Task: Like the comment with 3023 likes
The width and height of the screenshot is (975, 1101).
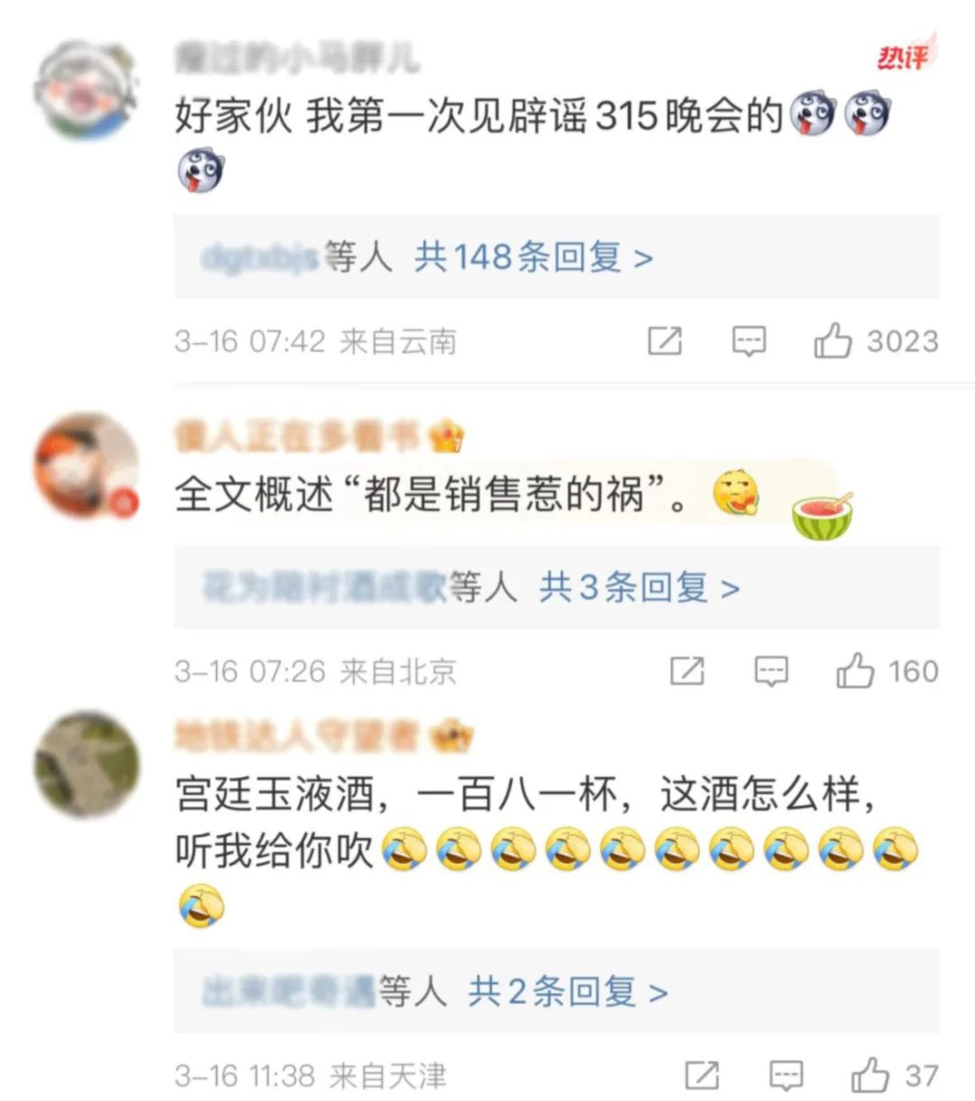Action: pyautogui.click(x=832, y=341)
